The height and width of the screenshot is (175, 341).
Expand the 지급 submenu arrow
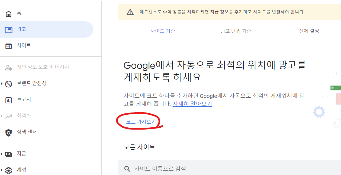click(2, 154)
